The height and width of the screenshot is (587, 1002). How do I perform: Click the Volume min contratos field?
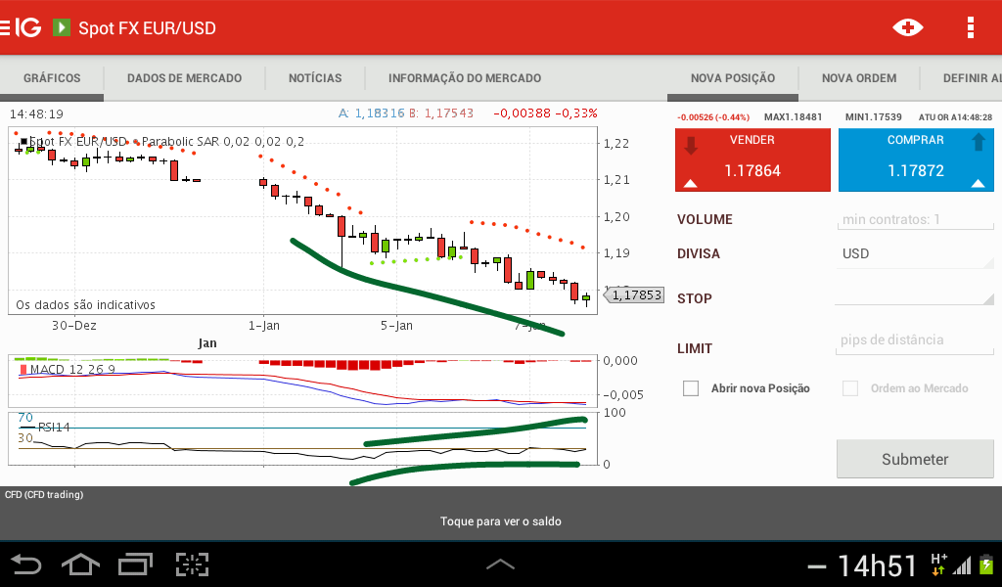(x=915, y=220)
